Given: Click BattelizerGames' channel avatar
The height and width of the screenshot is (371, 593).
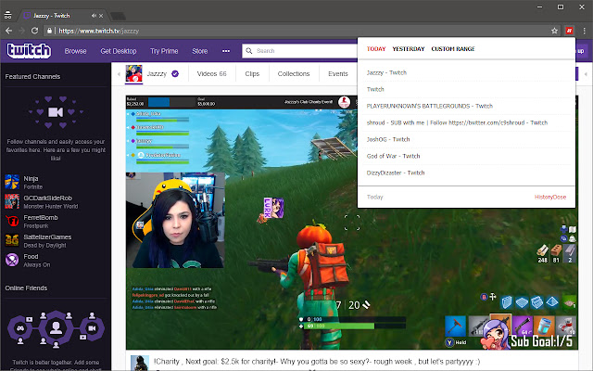Looking at the screenshot, I should tap(12, 240).
